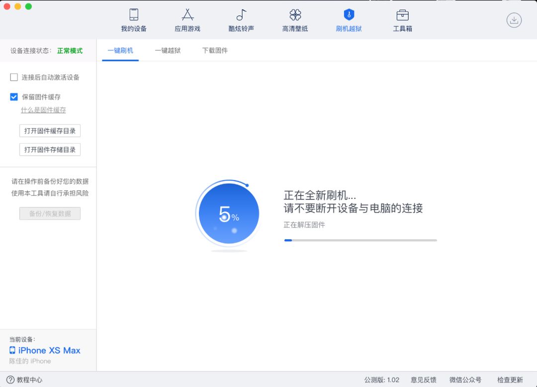Image resolution: width=537 pixels, height=387 pixels.
Task: Open 微信公众号 link
Action: [465, 380]
